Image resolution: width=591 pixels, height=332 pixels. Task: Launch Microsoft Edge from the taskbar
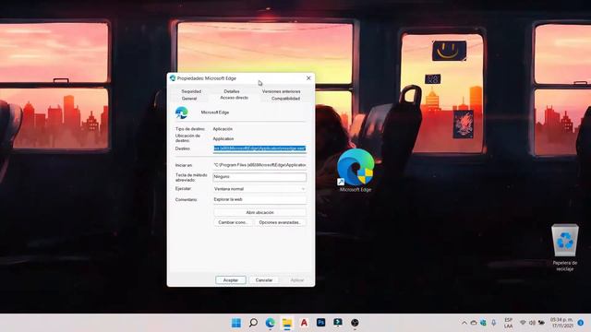click(x=270, y=323)
